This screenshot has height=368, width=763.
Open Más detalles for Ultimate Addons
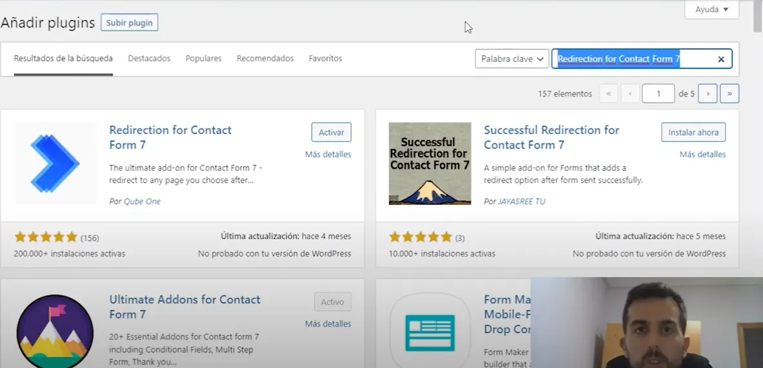(x=328, y=324)
